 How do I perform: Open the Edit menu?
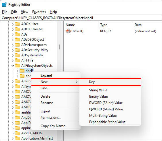14,12
